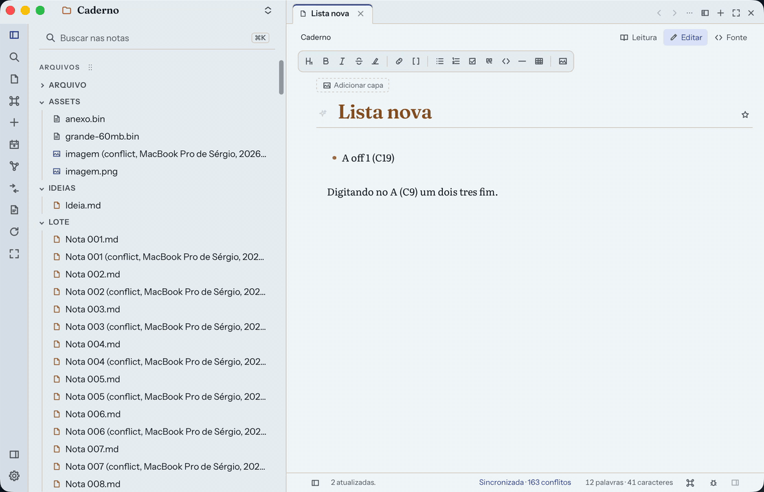Click the word count in status bar
The image size is (764, 492).
point(629,482)
